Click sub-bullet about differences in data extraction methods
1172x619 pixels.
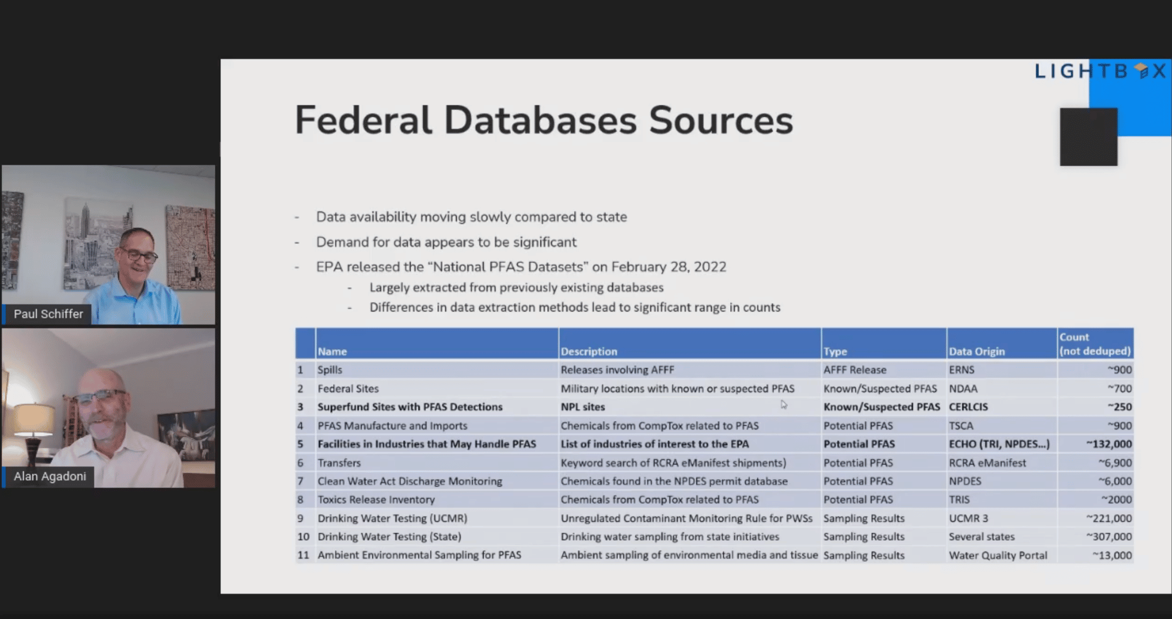tap(575, 307)
